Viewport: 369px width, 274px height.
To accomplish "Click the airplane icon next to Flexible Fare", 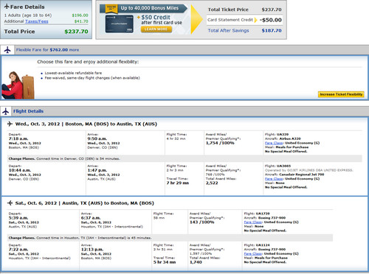I will 7,50.
